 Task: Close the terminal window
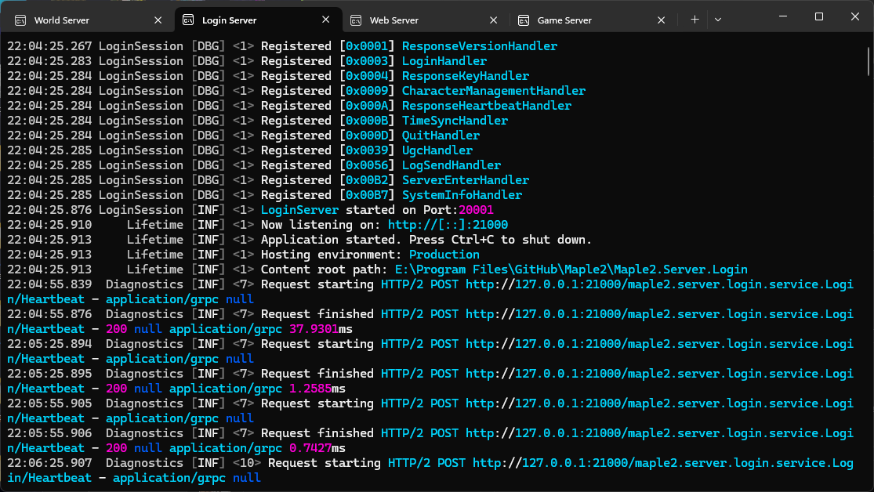coord(854,16)
